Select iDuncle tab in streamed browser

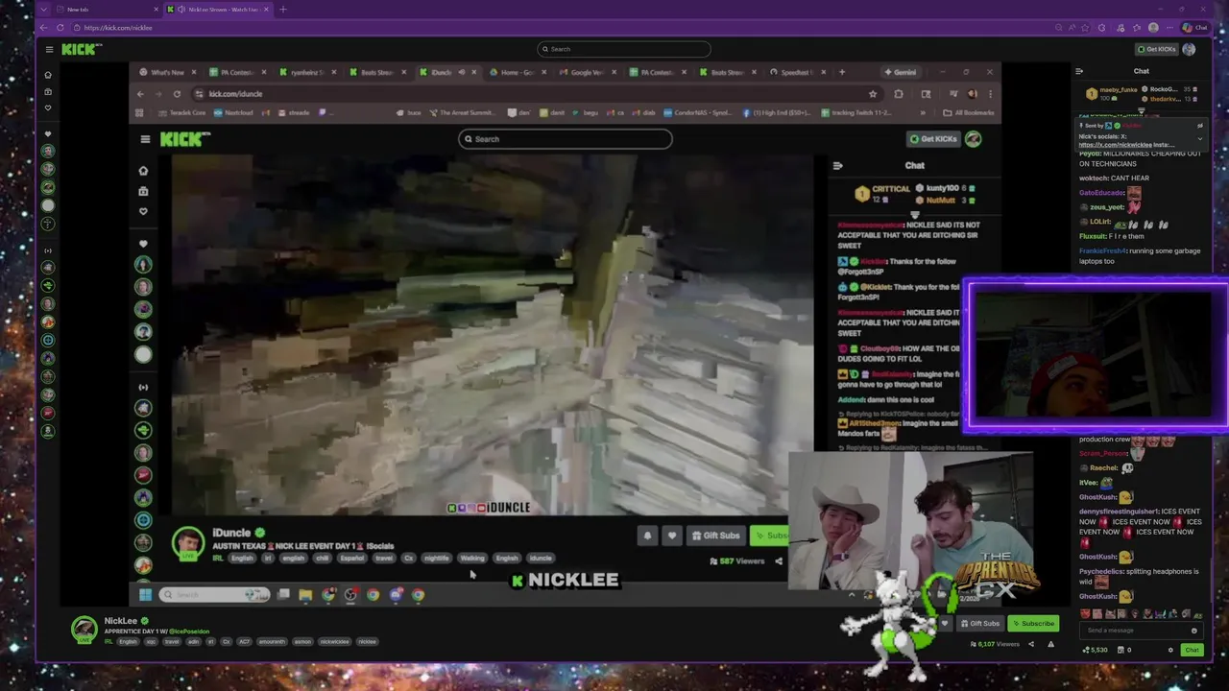[x=446, y=72]
